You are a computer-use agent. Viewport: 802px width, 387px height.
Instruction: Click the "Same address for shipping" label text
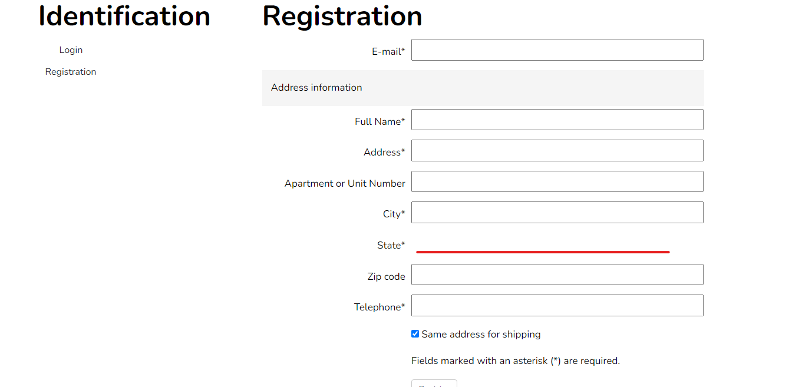(x=481, y=335)
